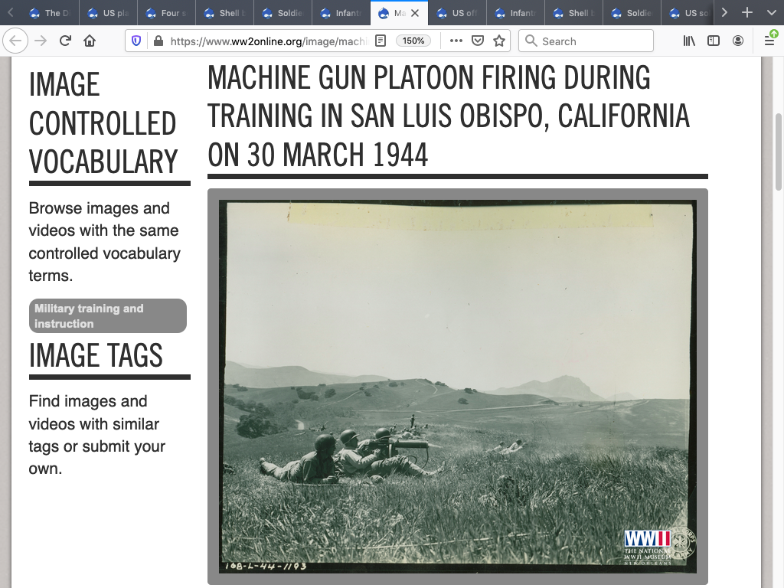Toggle reader view for this page
This screenshot has width=784, height=588.
[381, 41]
